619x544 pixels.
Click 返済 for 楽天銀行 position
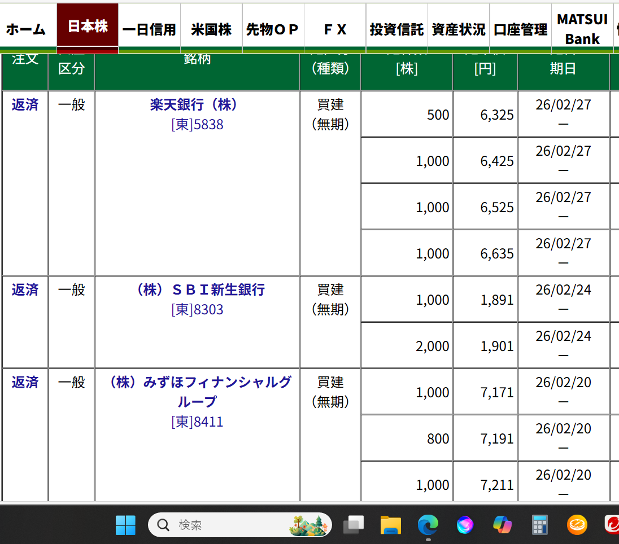click(25, 105)
